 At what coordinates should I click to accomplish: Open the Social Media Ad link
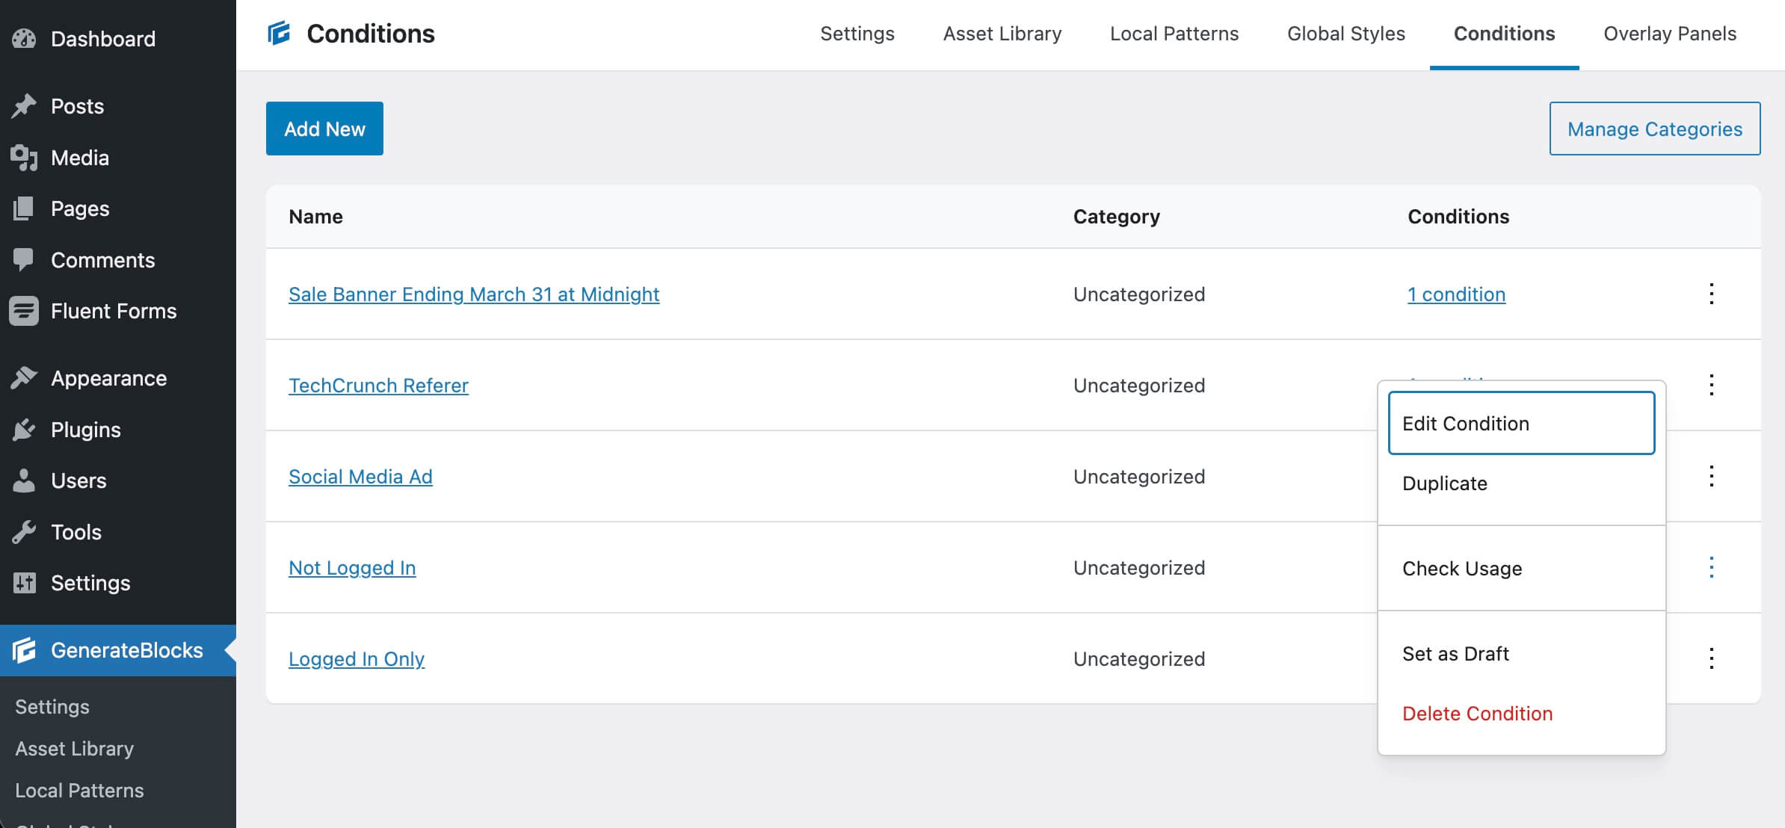click(360, 477)
